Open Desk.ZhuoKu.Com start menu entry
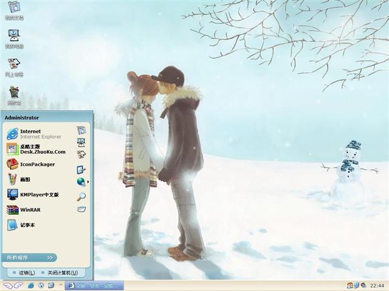The height and width of the screenshot is (291, 389). tap(36, 149)
